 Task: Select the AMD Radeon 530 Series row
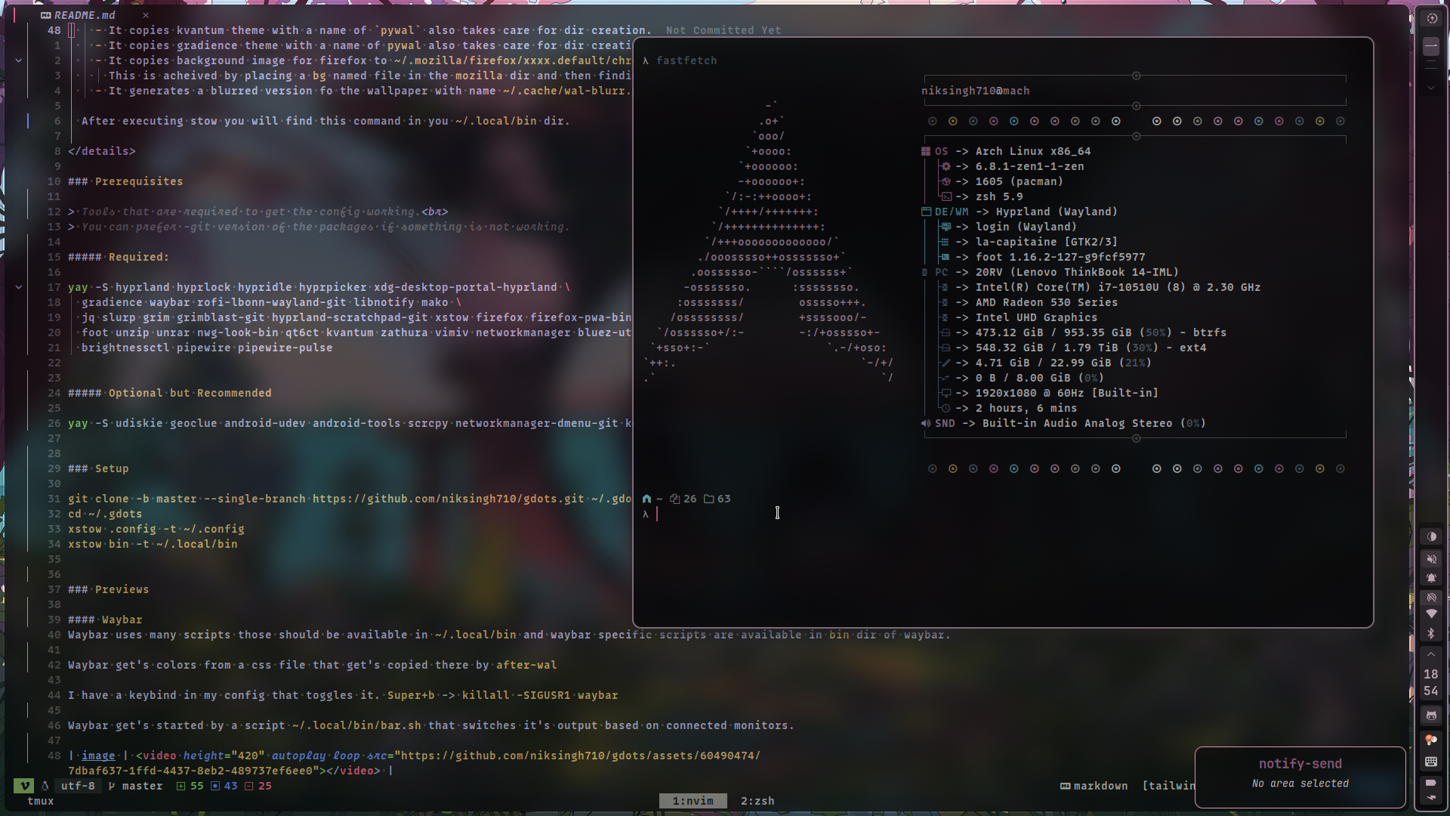tap(1029, 302)
